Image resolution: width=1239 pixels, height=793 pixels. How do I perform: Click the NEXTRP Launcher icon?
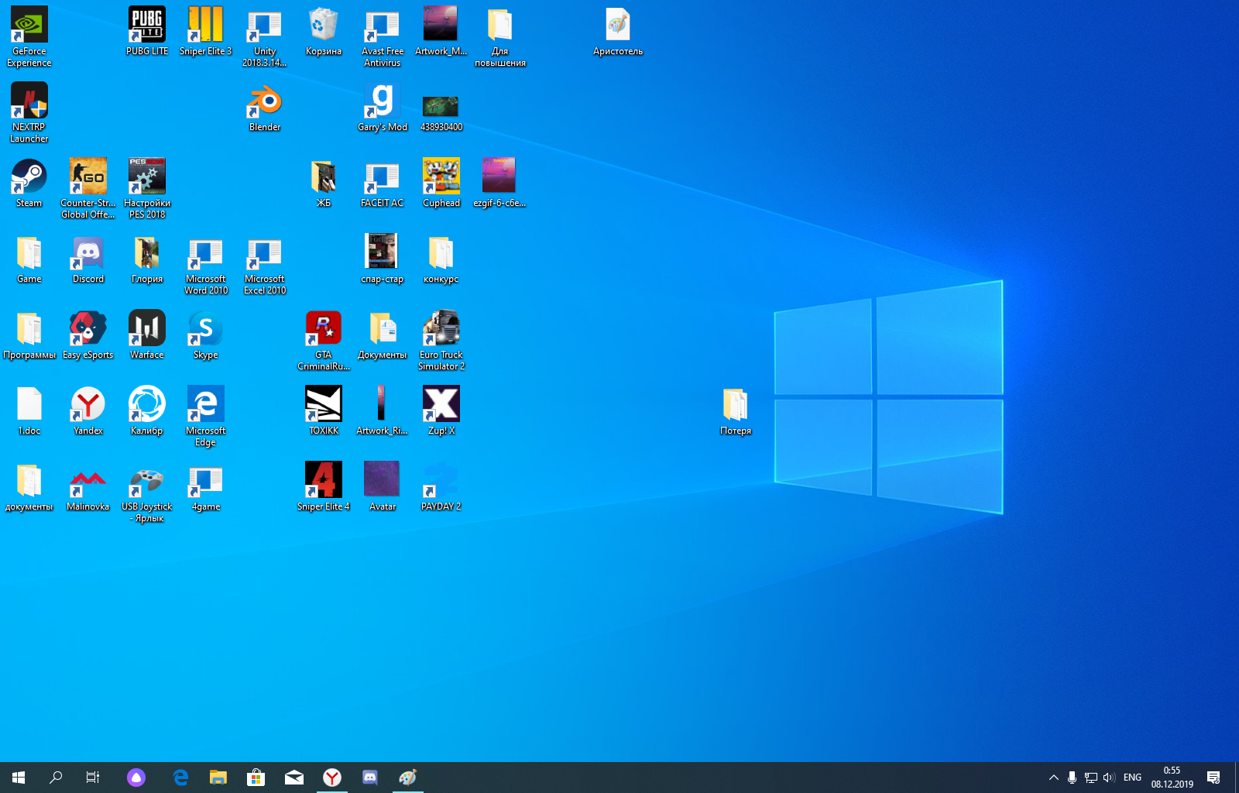29,112
